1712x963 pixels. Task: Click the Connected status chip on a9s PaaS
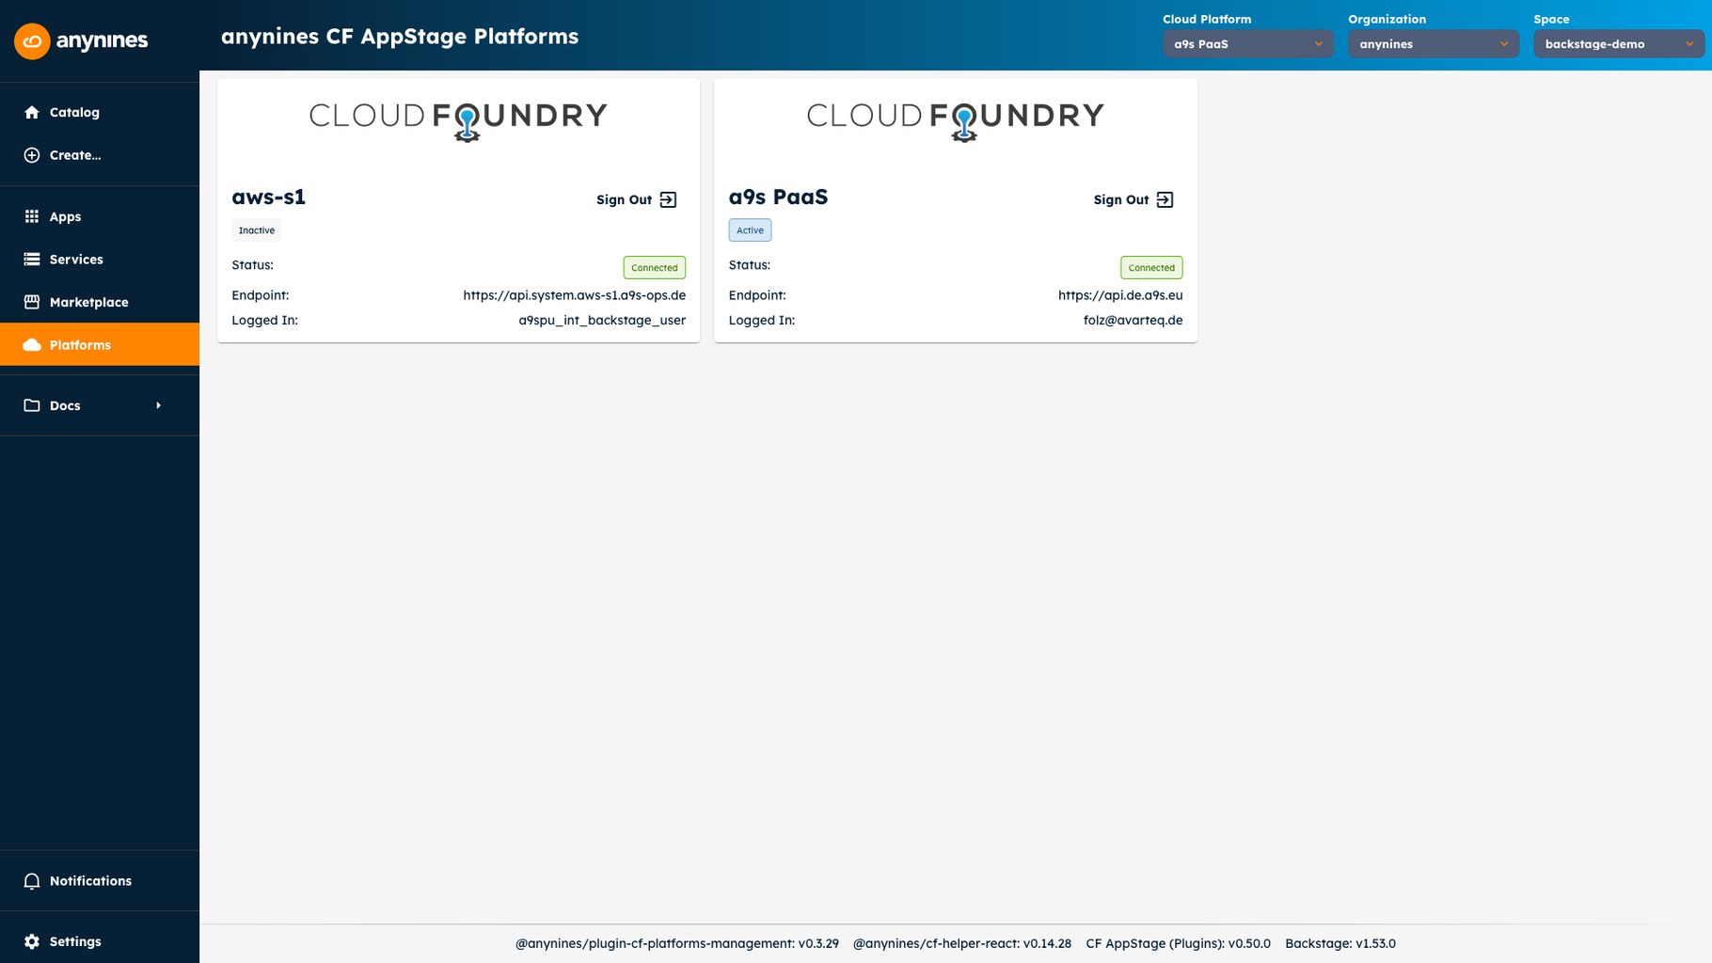point(1151,268)
